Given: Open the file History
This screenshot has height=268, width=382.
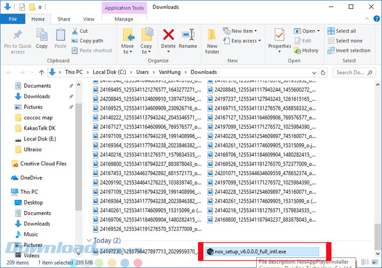Looking at the screenshot, I should tap(306, 51).
